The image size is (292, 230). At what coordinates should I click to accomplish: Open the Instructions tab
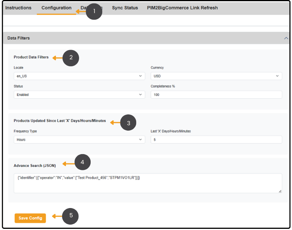click(x=18, y=8)
